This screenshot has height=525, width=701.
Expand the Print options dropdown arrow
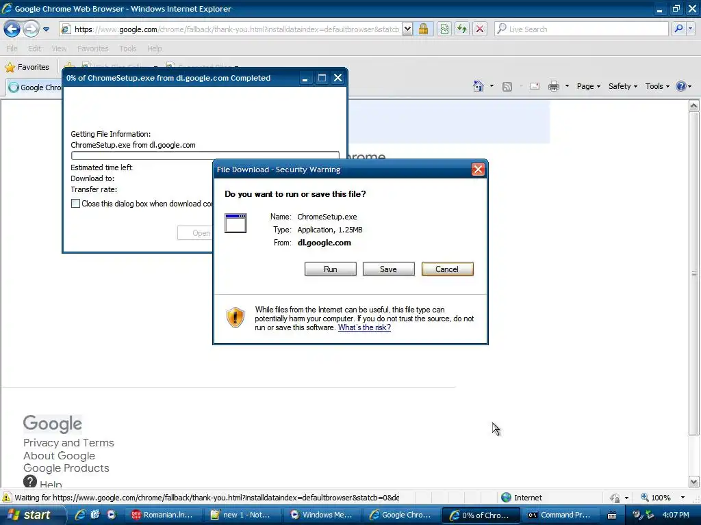tap(567, 86)
